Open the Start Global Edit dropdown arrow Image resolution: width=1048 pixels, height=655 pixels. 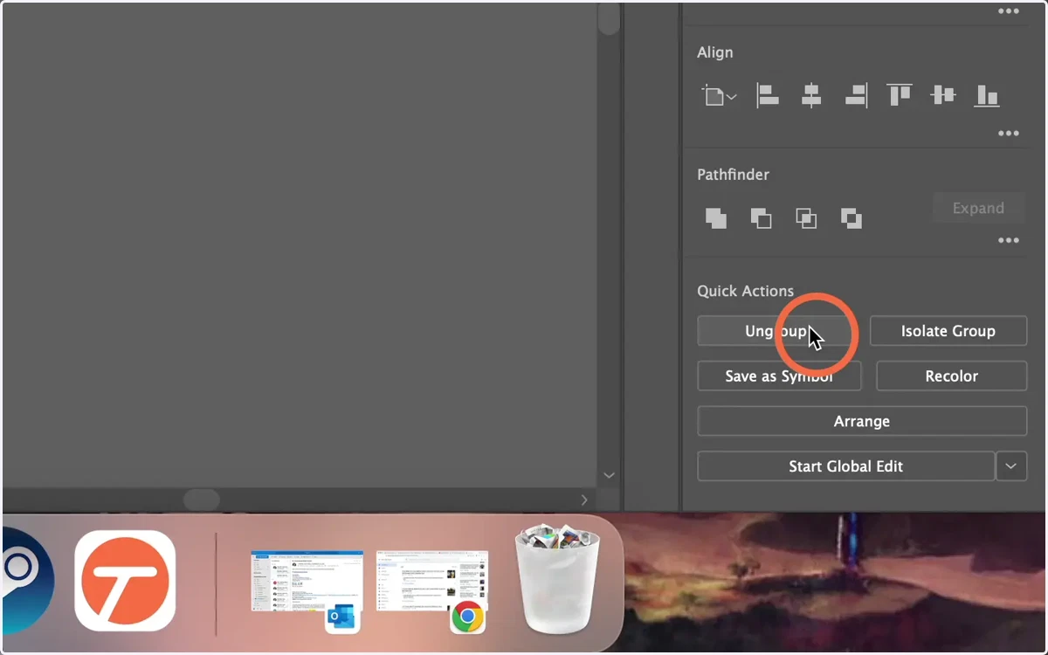click(x=1011, y=466)
